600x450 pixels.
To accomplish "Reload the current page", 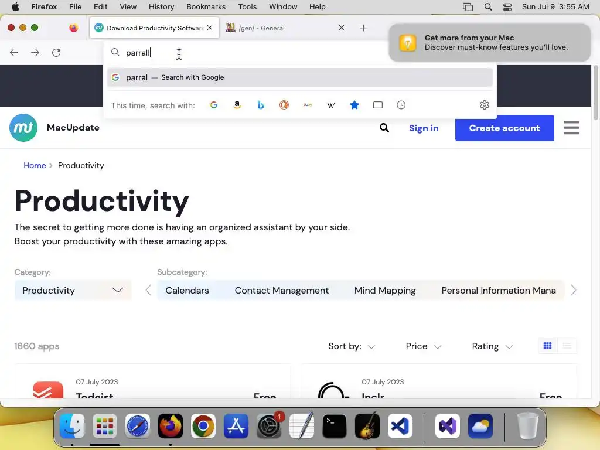I will (56, 52).
